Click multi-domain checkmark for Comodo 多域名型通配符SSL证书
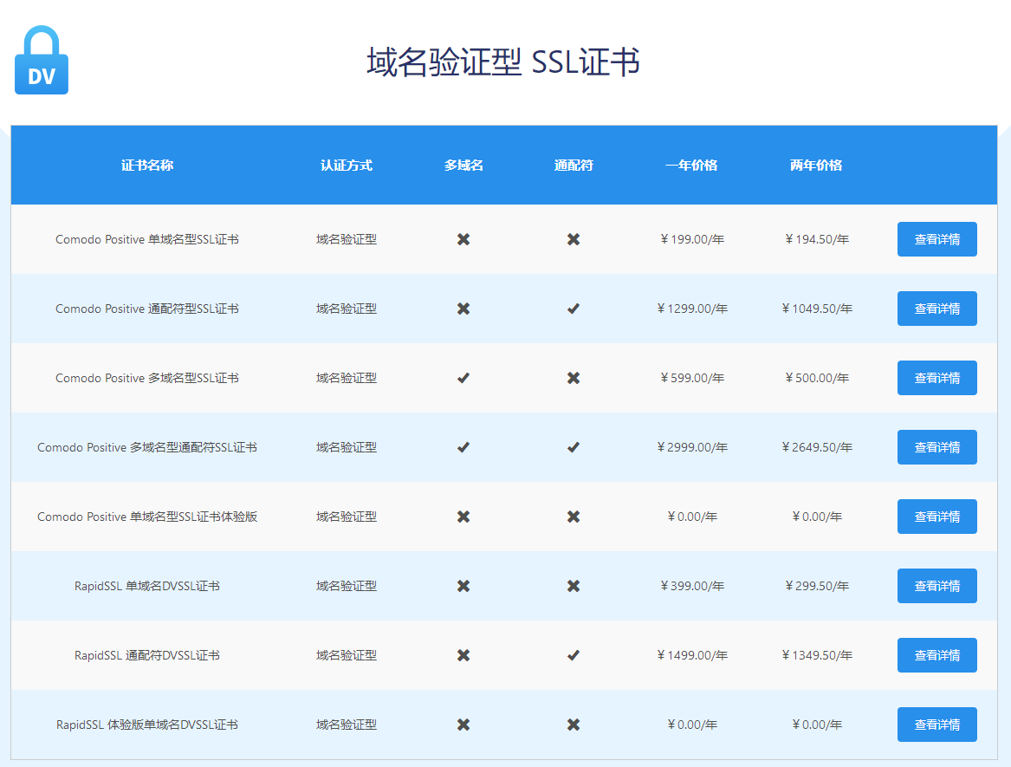1011x767 pixels. tap(463, 448)
